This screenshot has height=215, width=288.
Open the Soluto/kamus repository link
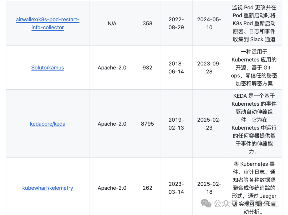point(47,68)
